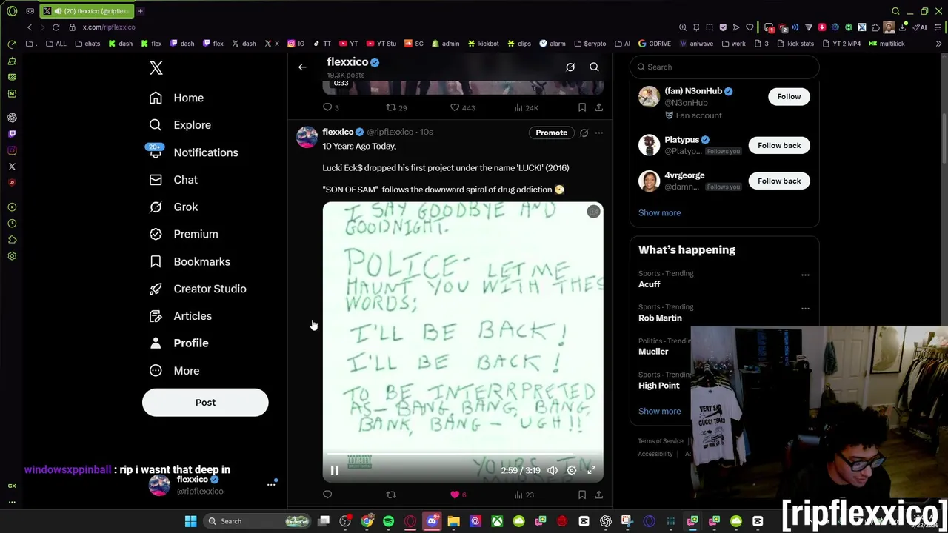The width and height of the screenshot is (948, 533).
Task: Open Notifications in sidebar
Action: [x=193, y=152]
